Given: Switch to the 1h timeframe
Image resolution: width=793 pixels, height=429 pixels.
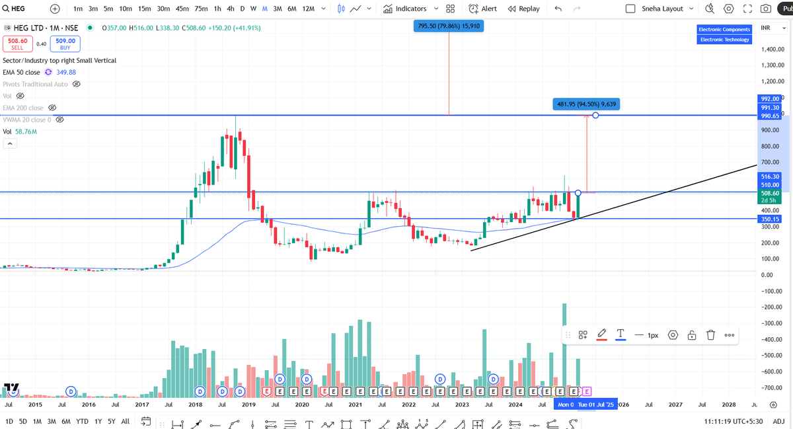Looking at the screenshot, I should click(217, 9).
